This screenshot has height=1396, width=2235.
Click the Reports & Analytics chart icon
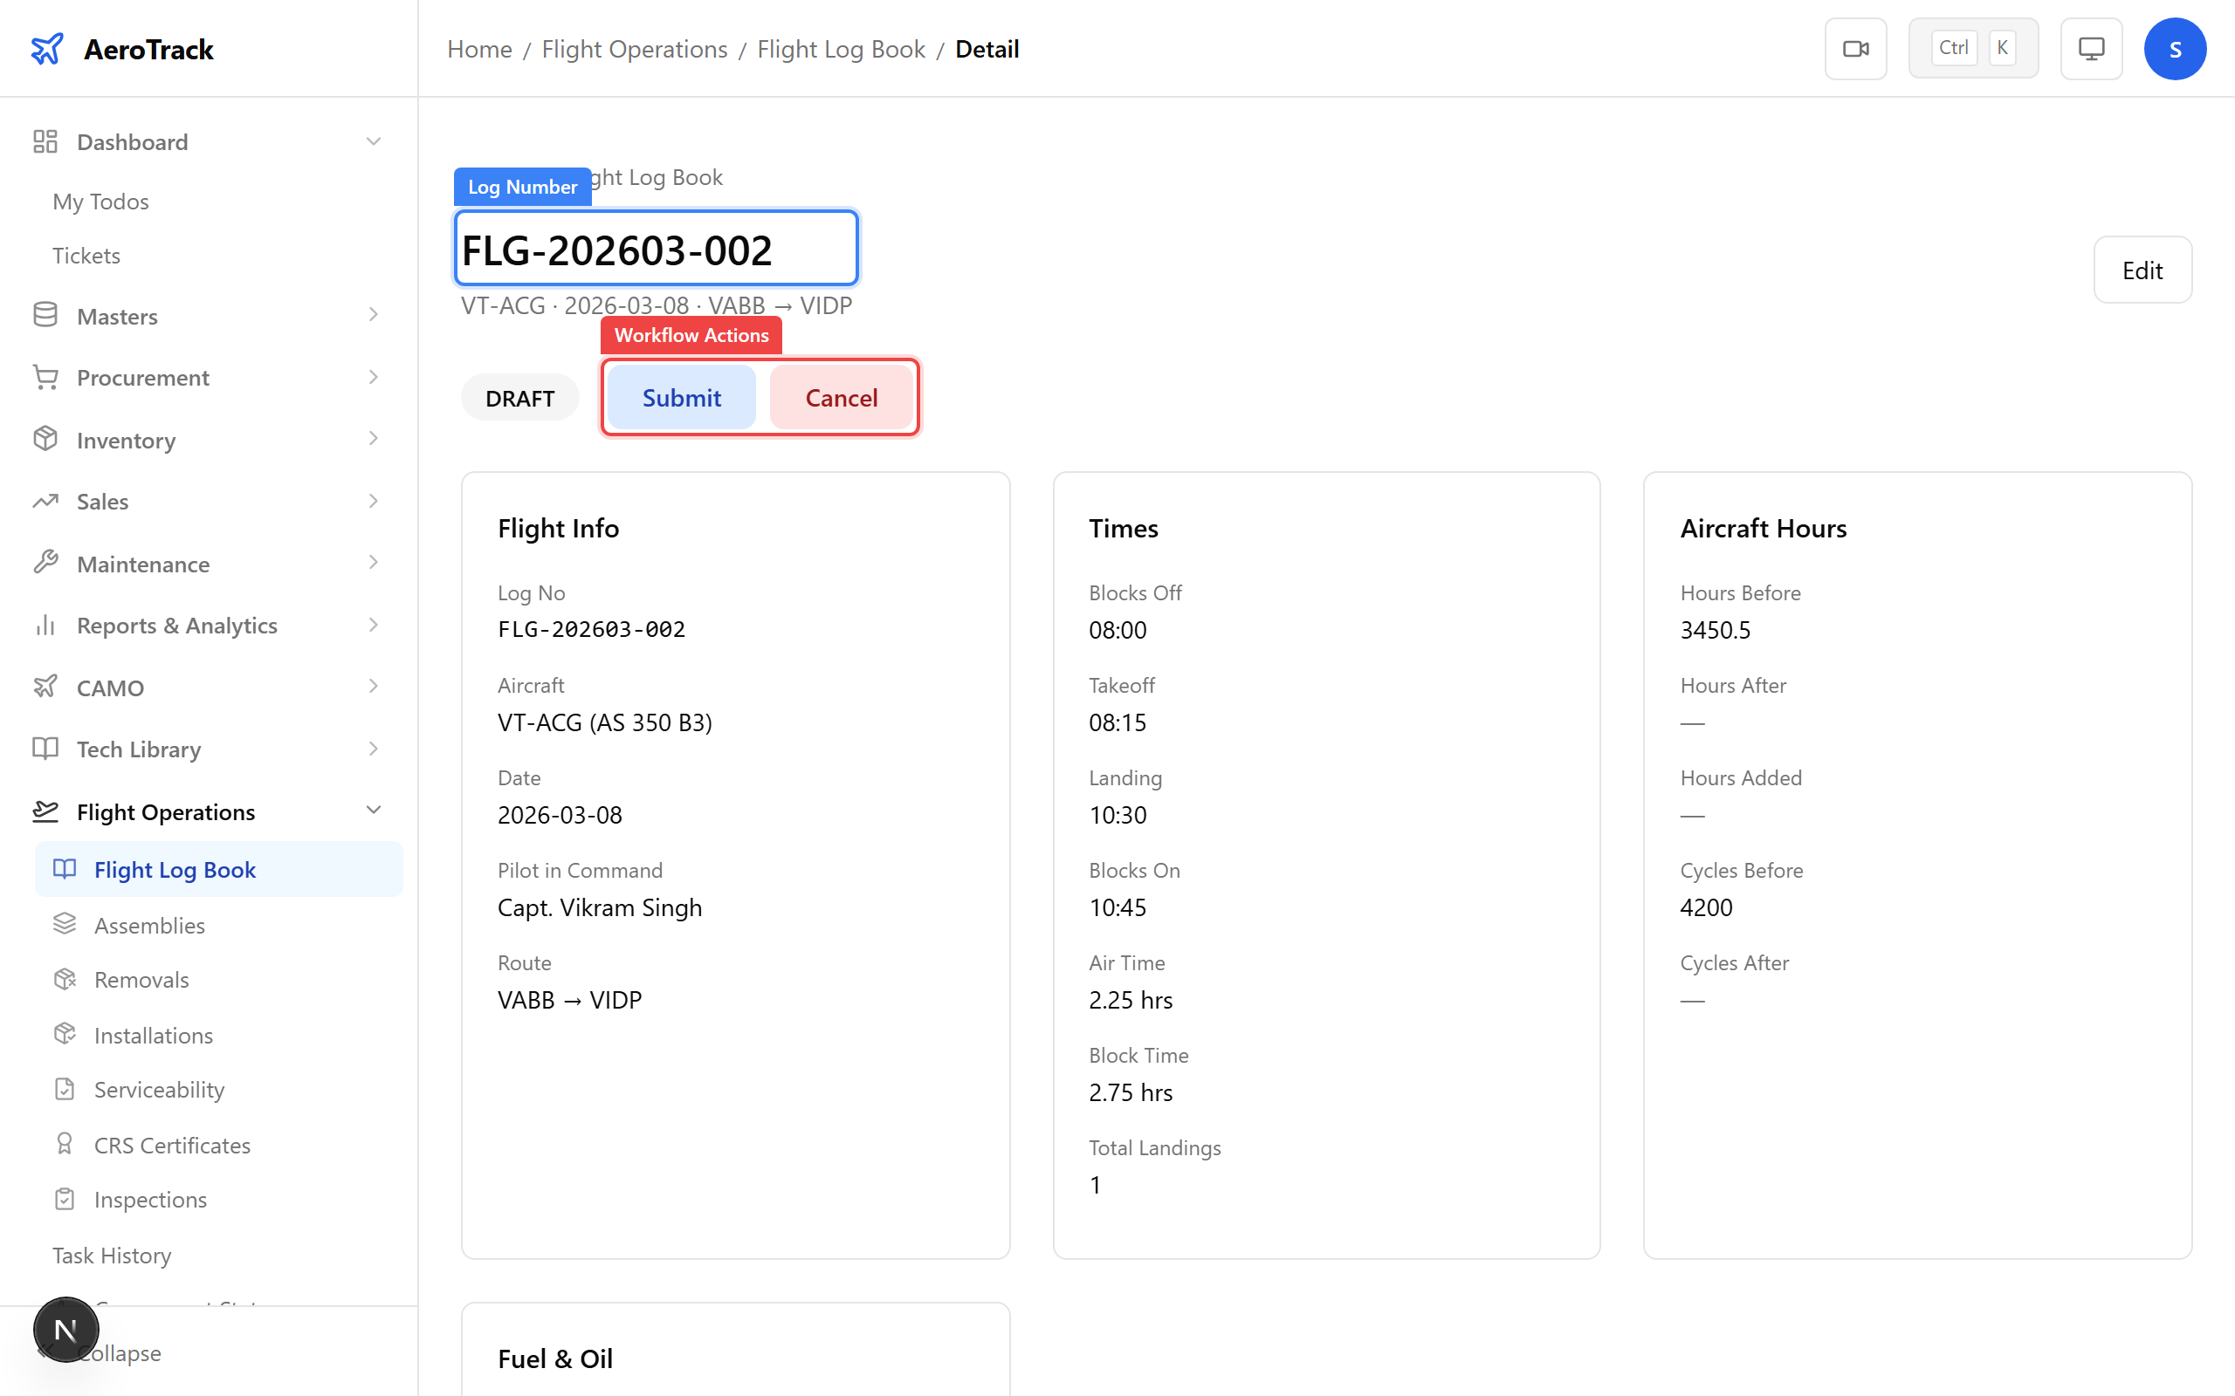tap(45, 625)
